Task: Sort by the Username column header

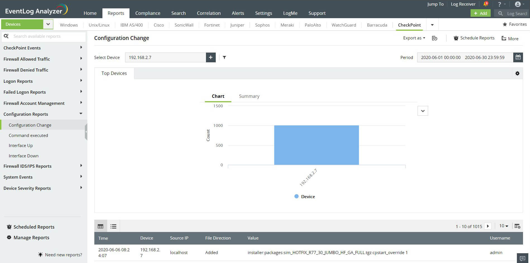Action: (x=500, y=238)
